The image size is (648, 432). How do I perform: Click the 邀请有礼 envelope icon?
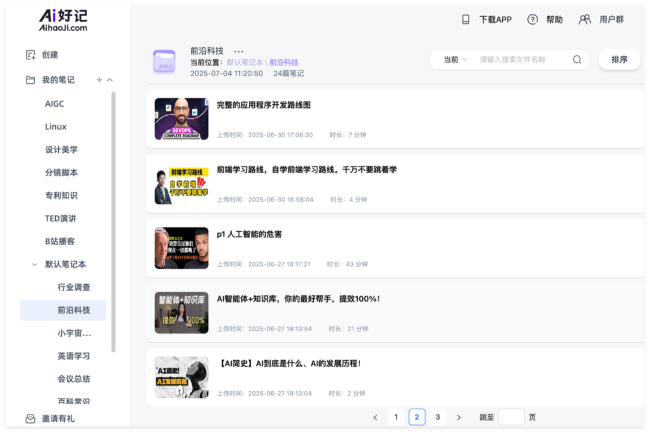pos(31,419)
